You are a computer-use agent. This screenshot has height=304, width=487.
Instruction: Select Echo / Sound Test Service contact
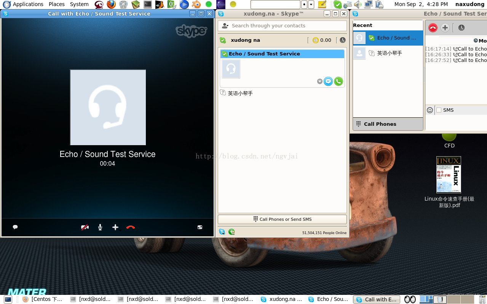(282, 54)
